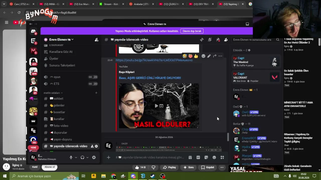Open more options for hovered message
This screenshot has height=180, width=321.
pyautogui.click(x=220, y=56)
